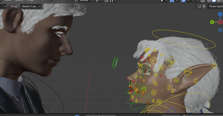
Task: Switch to solid viewport shading
Action: (214, 1)
